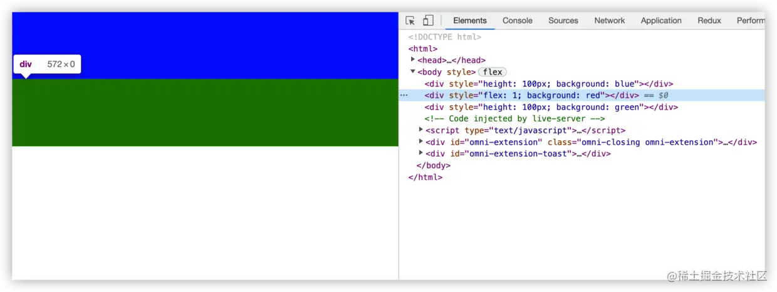Open the Elements tab
777x292 pixels.
click(x=470, y=21)
